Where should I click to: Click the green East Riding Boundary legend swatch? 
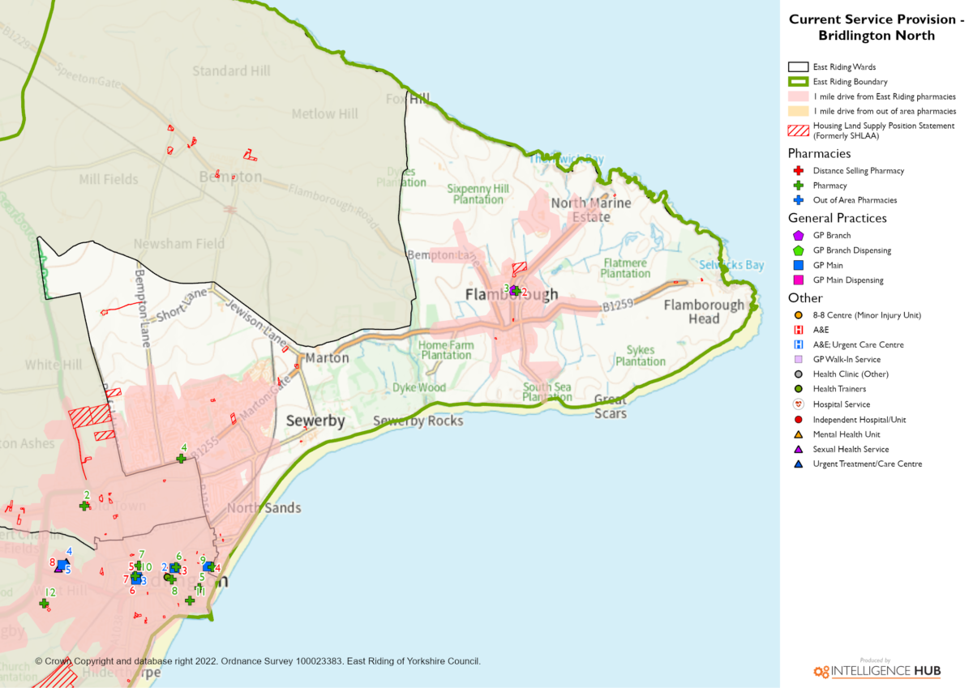[798, 82]
